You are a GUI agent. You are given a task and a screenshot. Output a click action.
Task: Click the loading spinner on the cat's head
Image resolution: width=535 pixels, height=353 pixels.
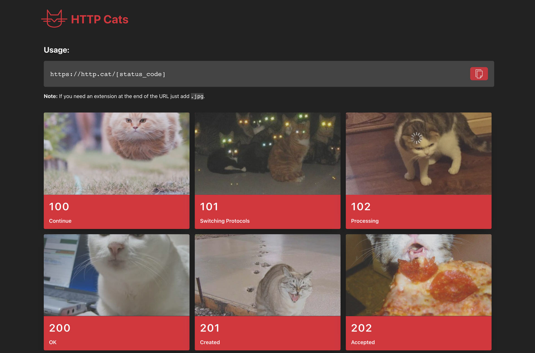tap(416, 138)
